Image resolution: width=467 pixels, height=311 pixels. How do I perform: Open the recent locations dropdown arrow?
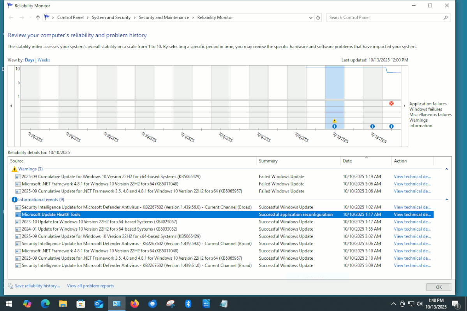[30, 17]
